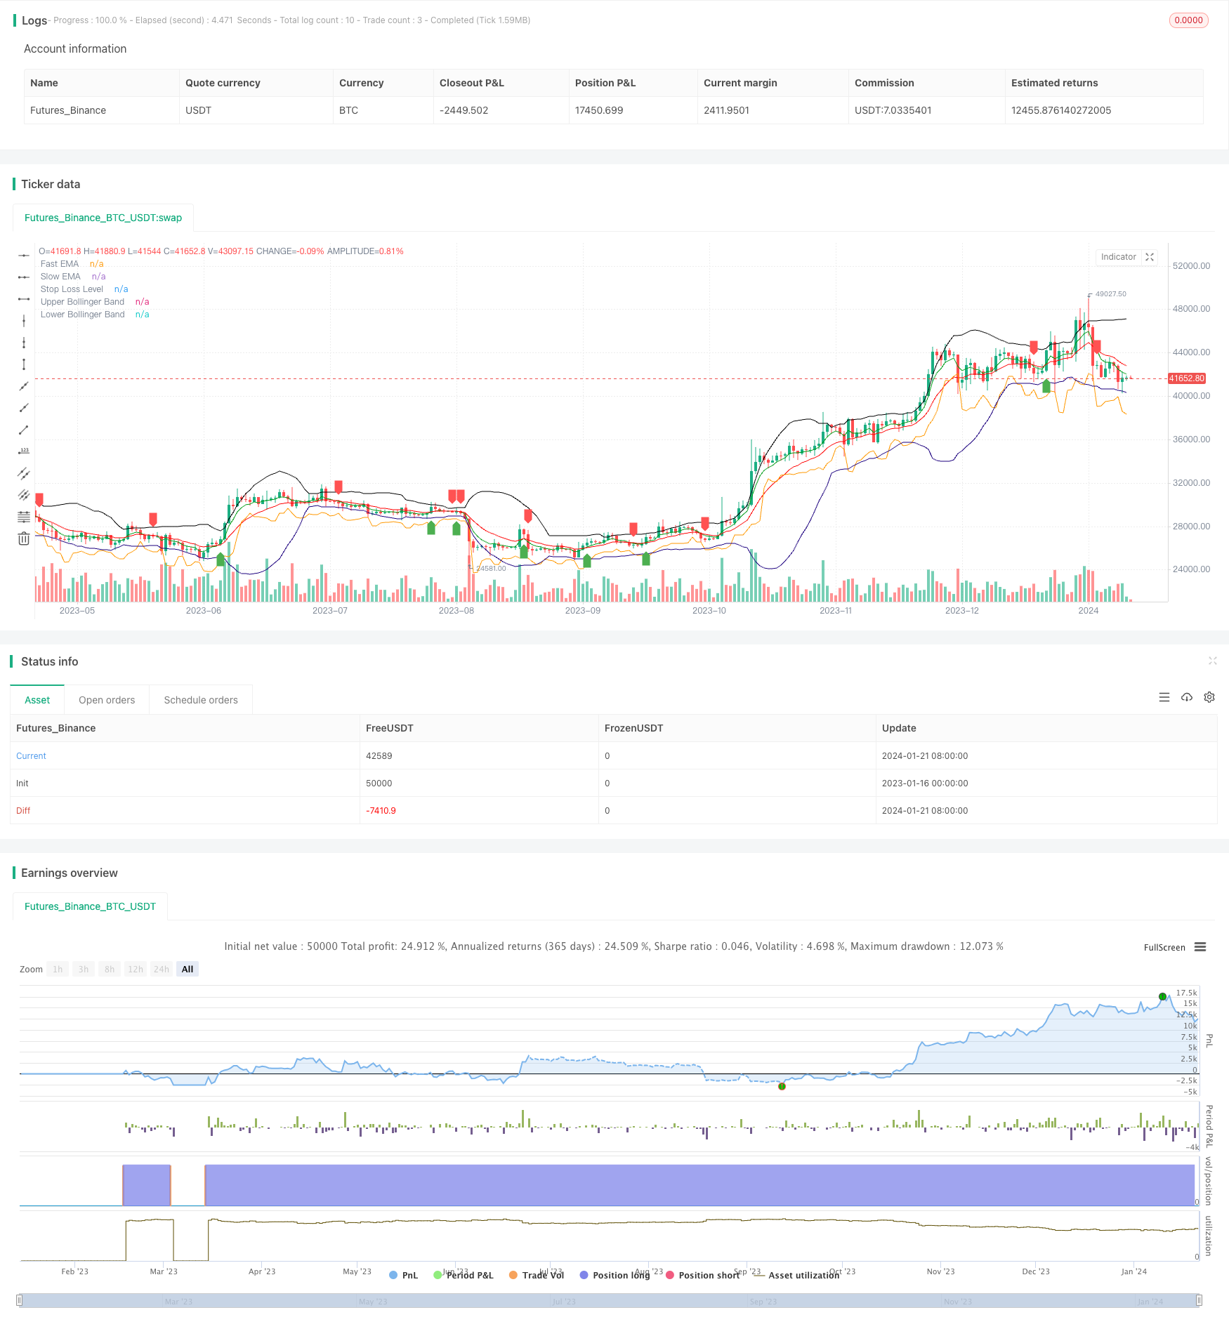Open the Current link in asset table
Screen dimensions: 1229x1329
tap(31, 756)
